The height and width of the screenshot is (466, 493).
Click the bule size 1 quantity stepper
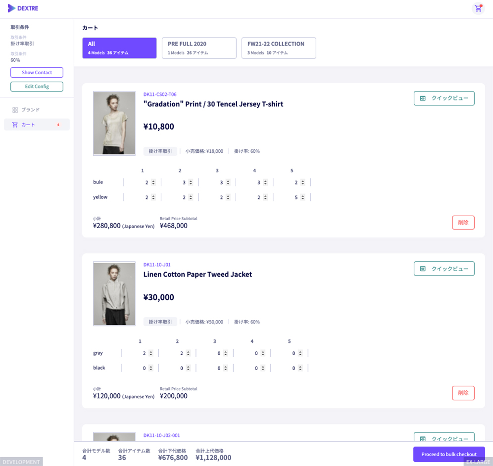tap(153, 182)
